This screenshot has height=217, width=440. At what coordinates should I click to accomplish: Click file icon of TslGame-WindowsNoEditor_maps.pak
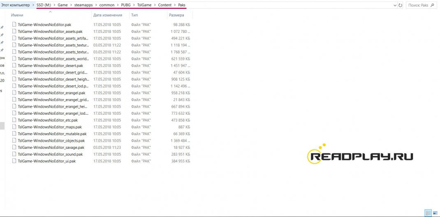[14, 127]
